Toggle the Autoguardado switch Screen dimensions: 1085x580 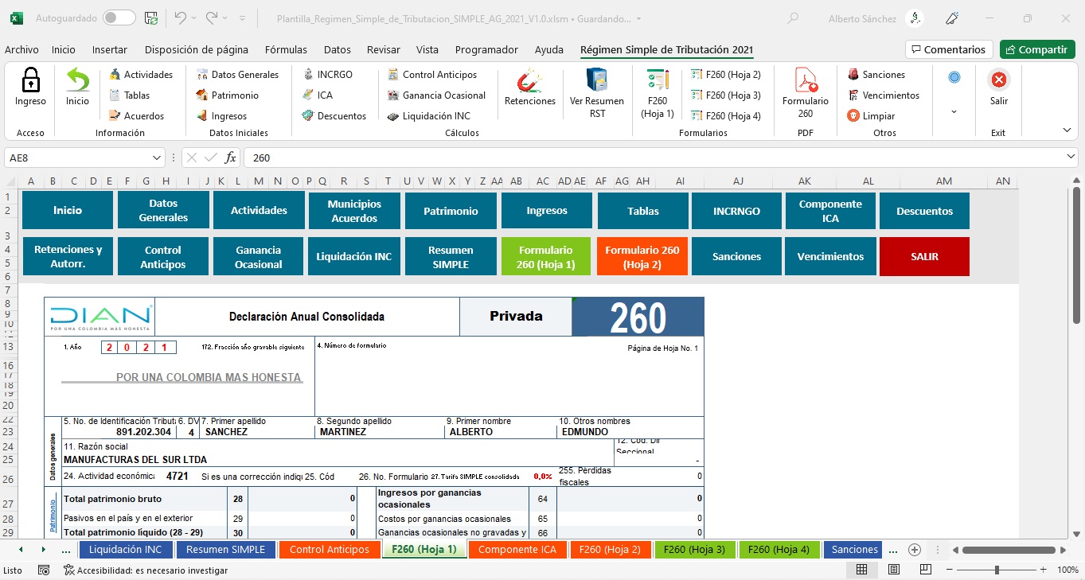click(x=119, y=18)
